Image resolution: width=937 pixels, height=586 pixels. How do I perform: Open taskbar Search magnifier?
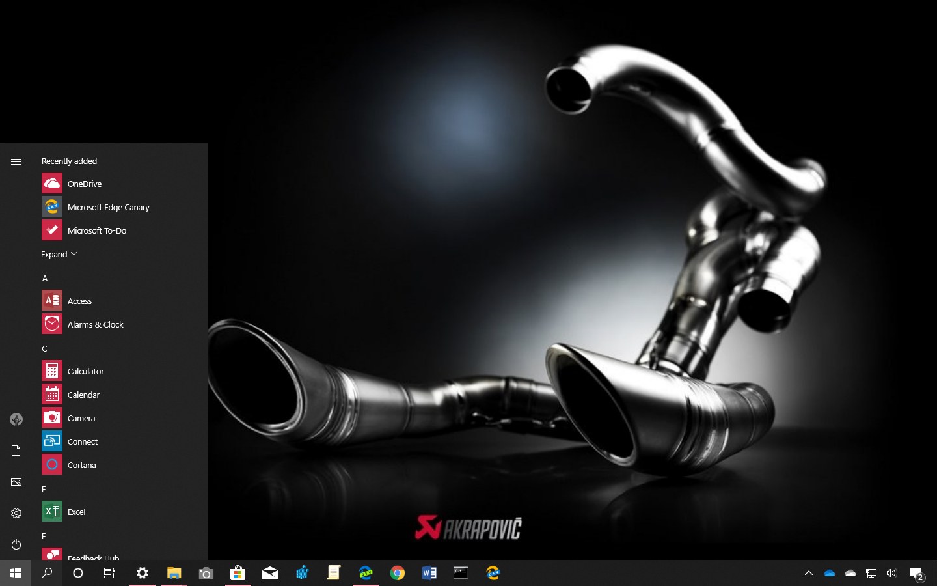(x=47, y=573)
